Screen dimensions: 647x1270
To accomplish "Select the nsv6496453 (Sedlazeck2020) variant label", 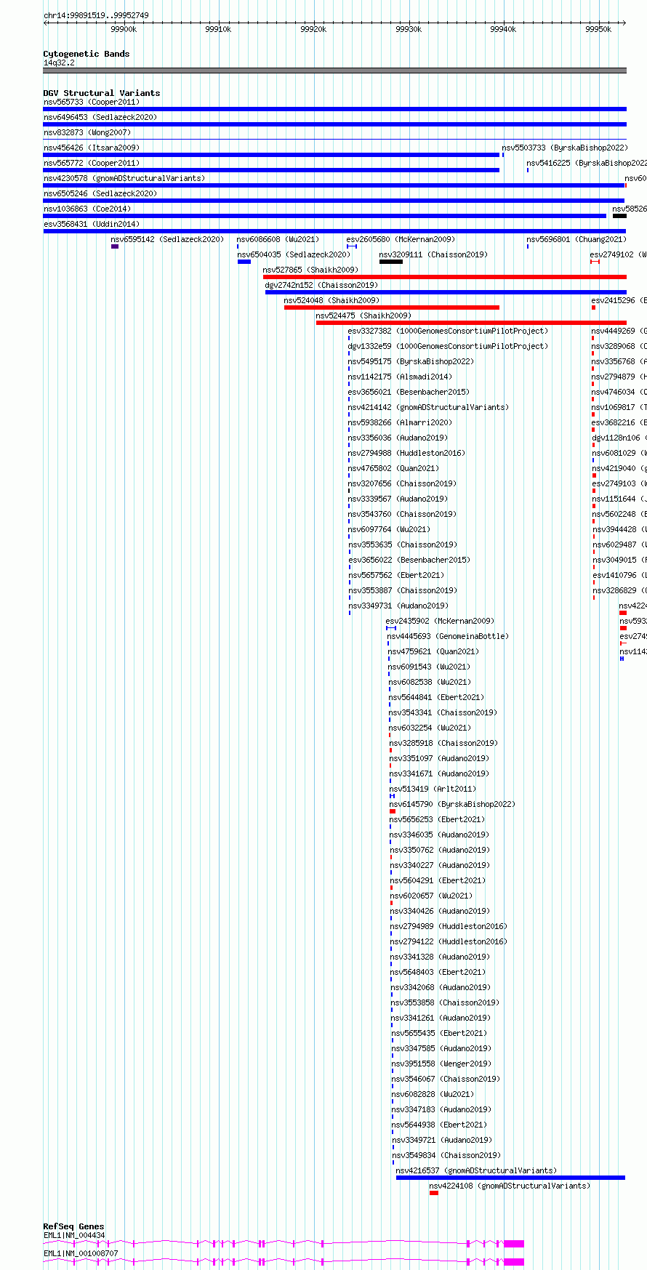I will coord(100,118).
